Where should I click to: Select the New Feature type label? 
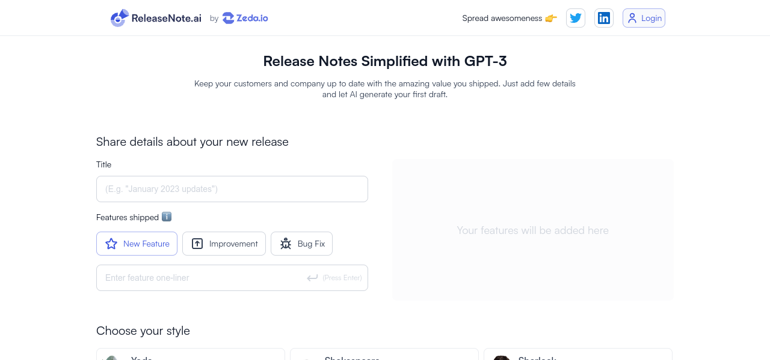tap(146, 244)
